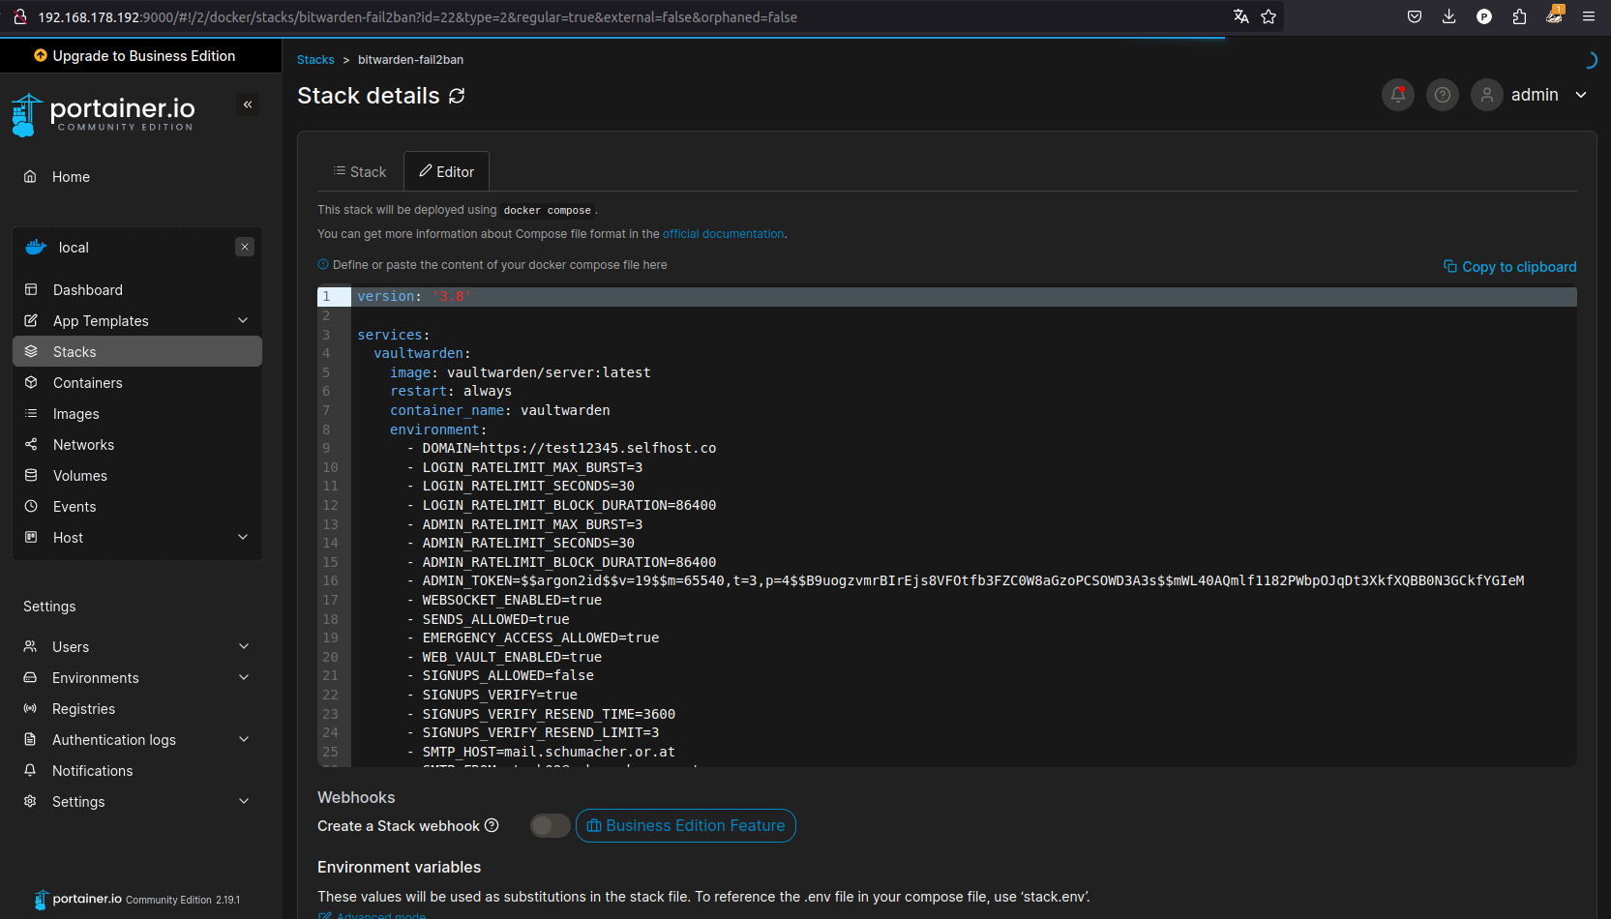Screen dimensions: 1611x919
Task: Collapse the sidebar with double-chevron icon
Action: [x=248, y=104]
